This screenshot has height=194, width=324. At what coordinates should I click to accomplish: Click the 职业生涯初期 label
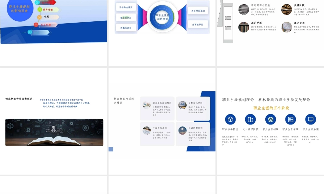point(271,129)
